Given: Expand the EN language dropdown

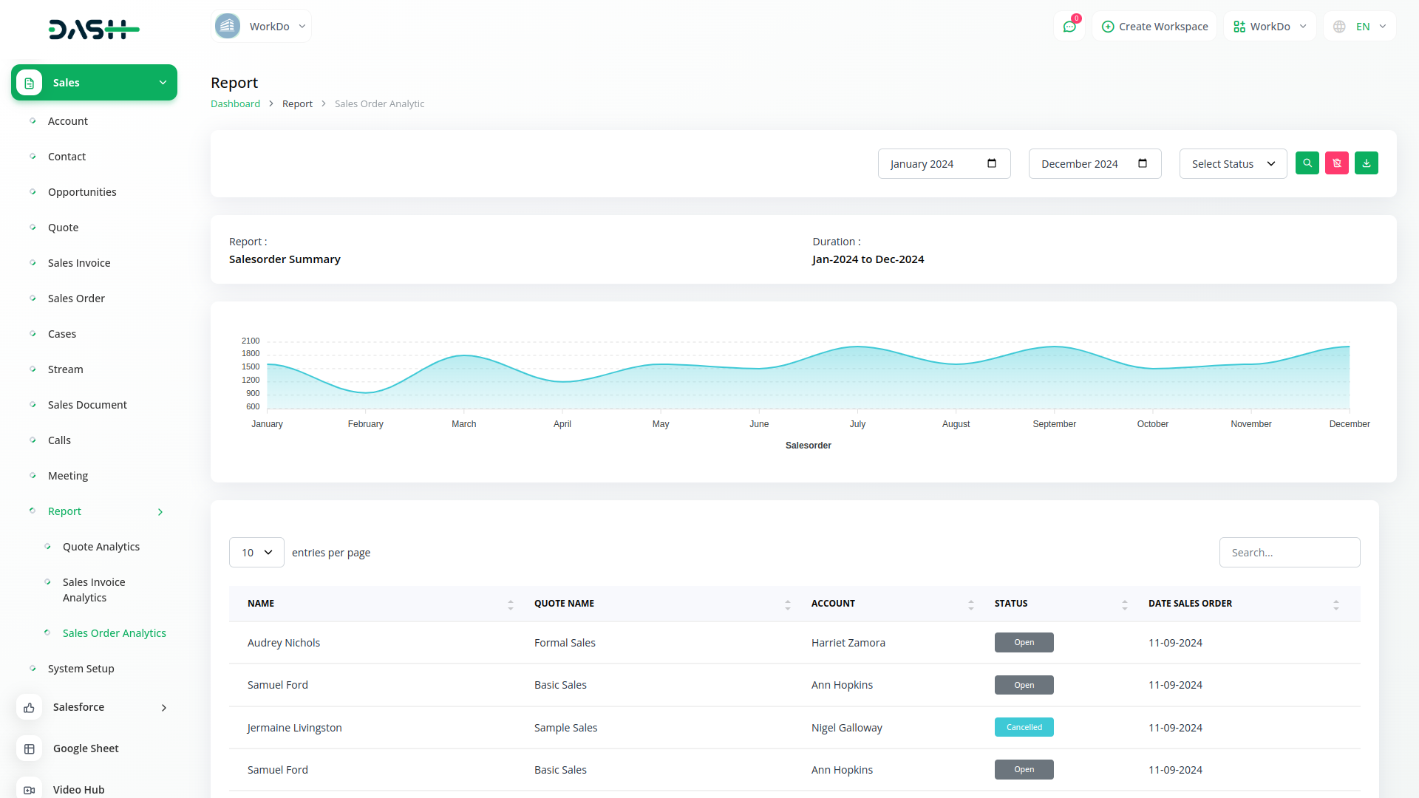Looking at the screenshot, I should click(x=1360, y=27).
